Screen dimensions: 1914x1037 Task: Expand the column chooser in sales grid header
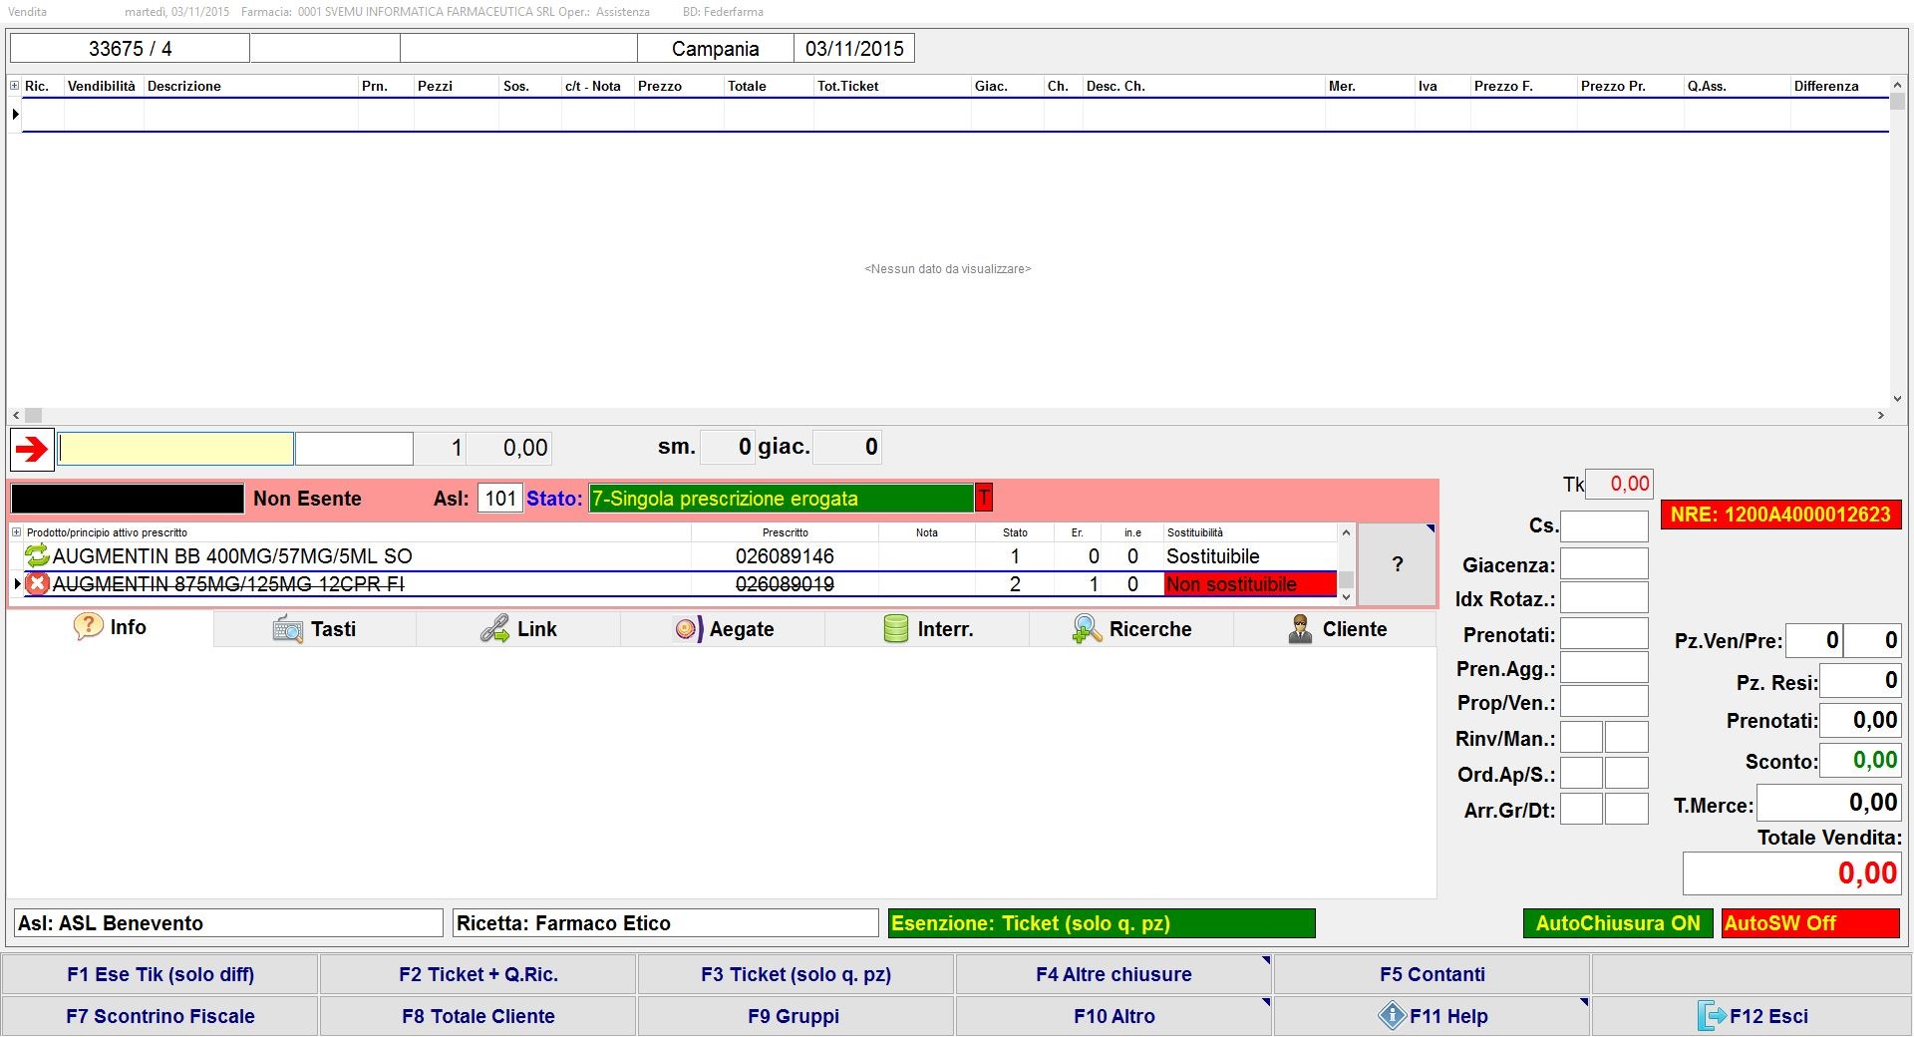coord(15,86)
